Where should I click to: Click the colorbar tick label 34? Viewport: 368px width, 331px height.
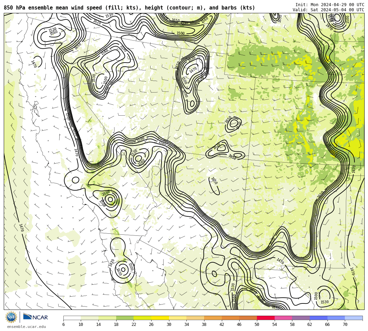[x=187, y=325]
